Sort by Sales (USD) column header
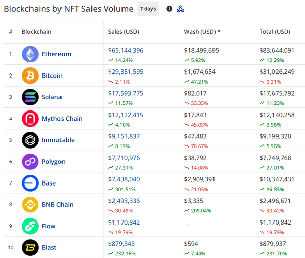This screenshot has height=258, width=305. click(x=124, y=32)
